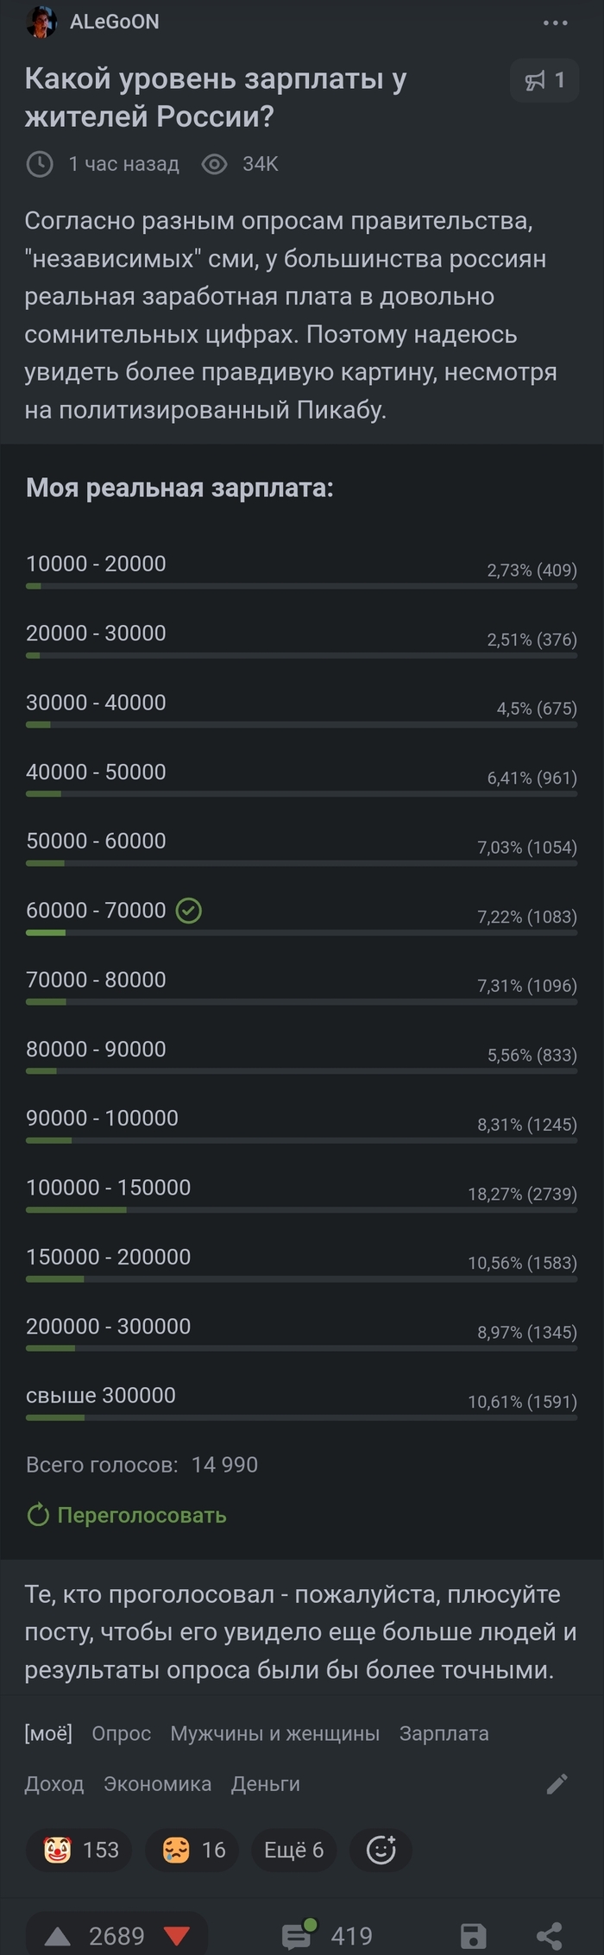Image resolution: width=604 pixels, height=1955 pixels.
Task: Expand reactions via Ещё 6
Action: point(293,1849)
